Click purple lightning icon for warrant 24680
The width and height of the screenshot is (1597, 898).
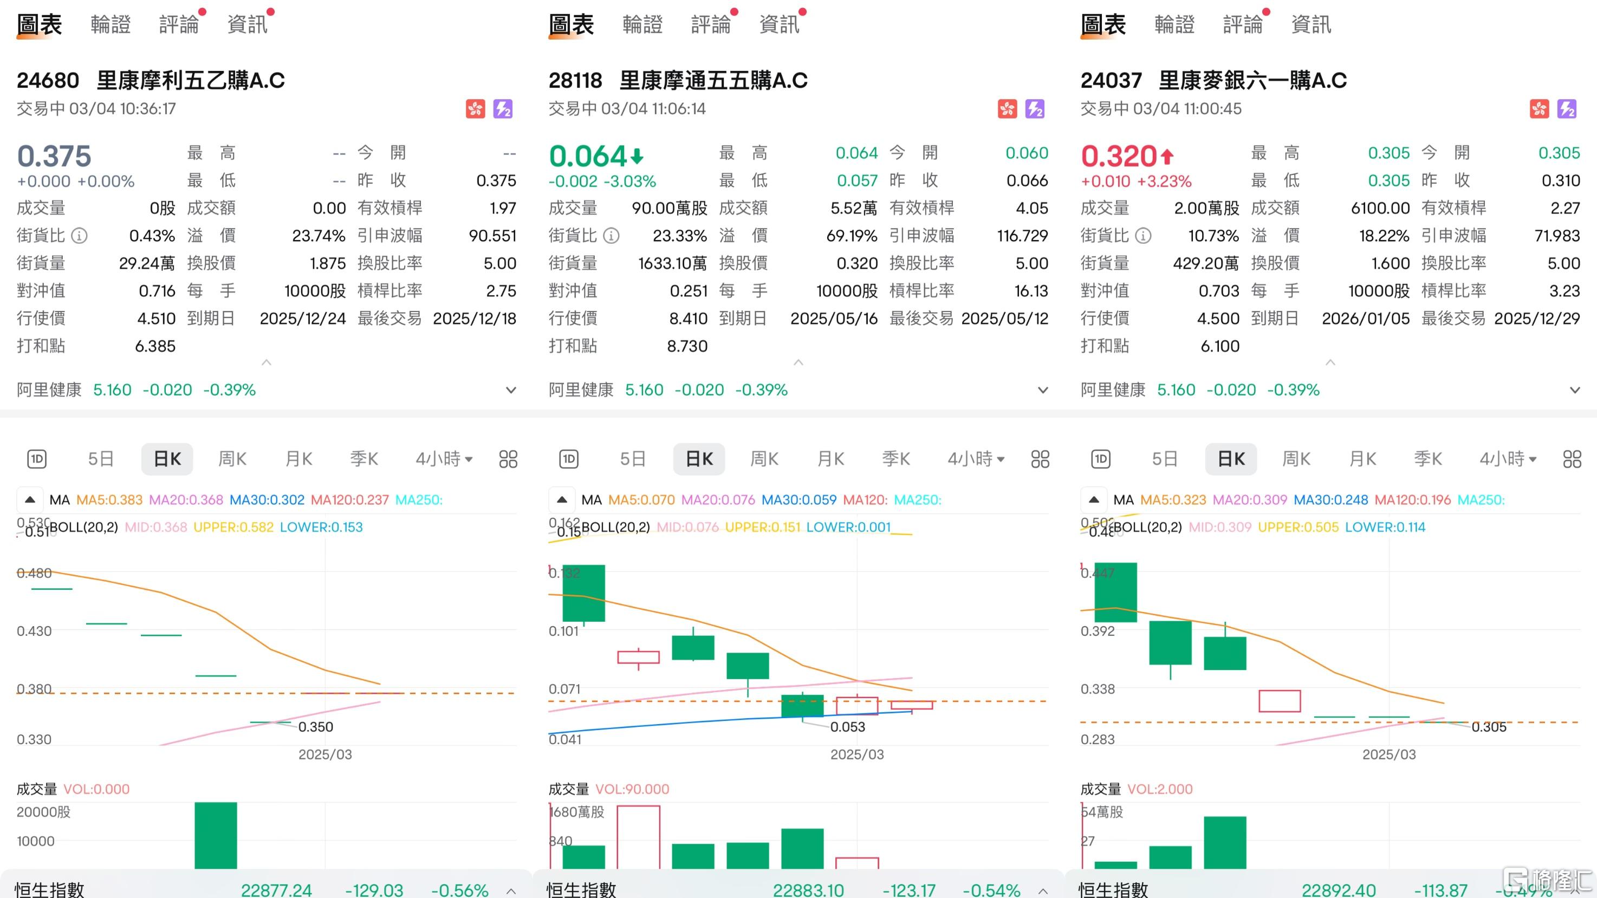coord(503,109)
